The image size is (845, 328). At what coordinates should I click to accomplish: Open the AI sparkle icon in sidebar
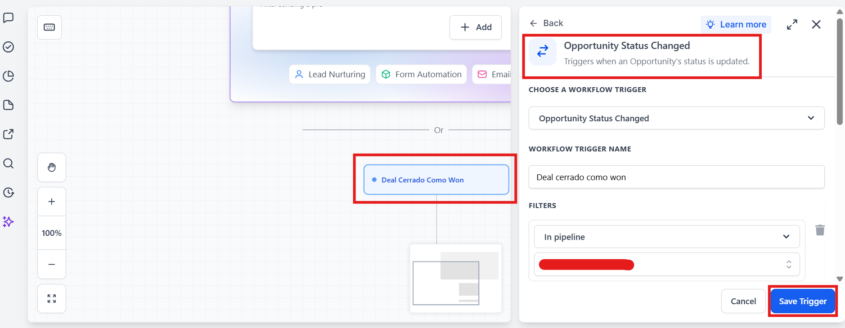[x=9, y=222]
